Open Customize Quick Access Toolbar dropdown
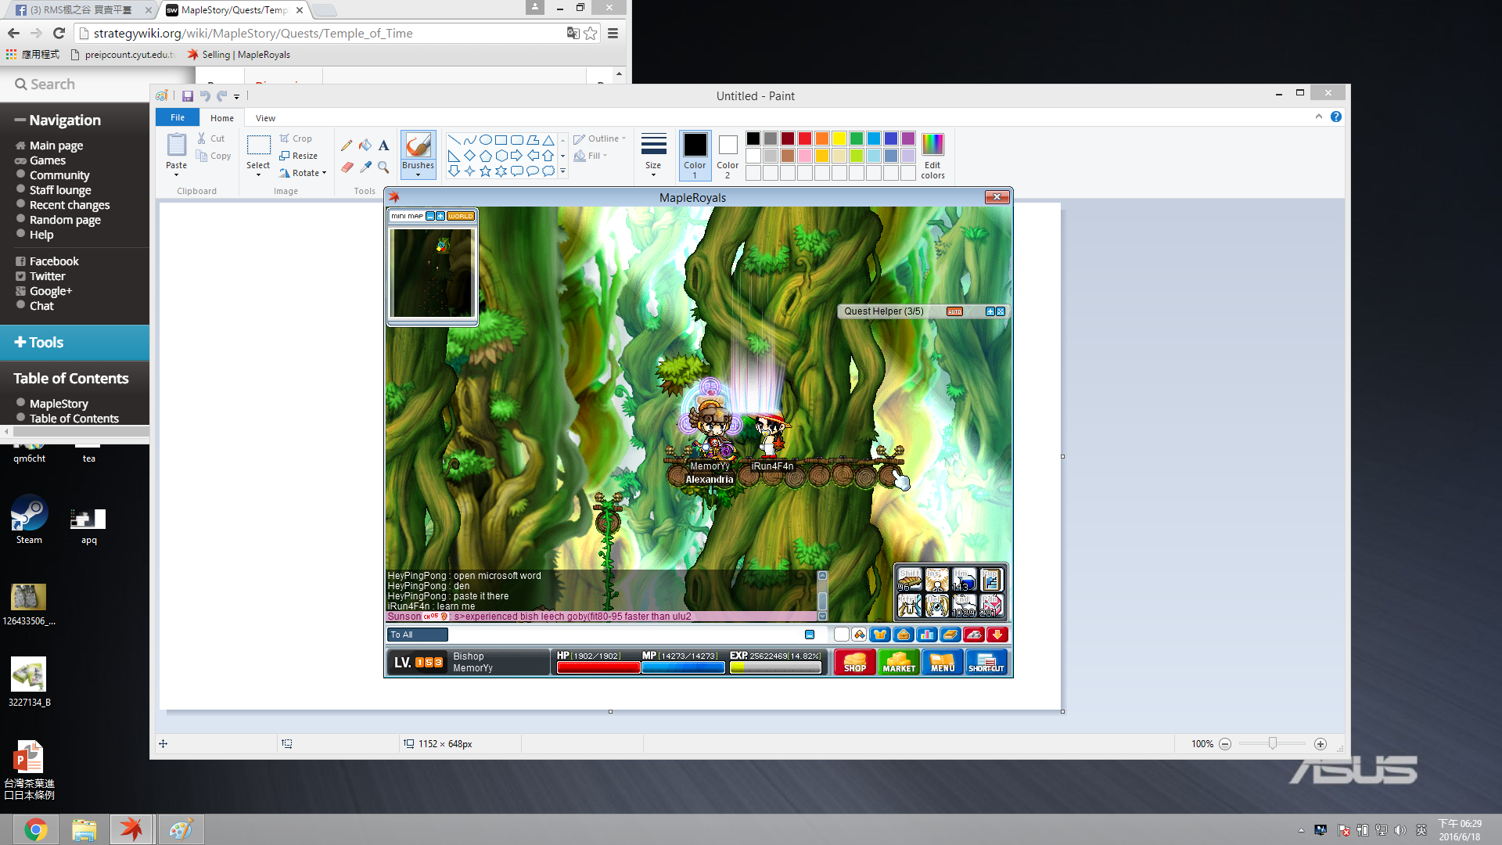 [x=236, y=97]
